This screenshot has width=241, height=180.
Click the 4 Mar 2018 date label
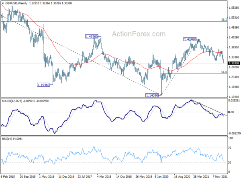tap(104, 176)
